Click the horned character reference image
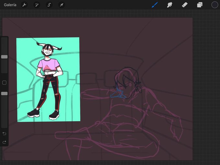 pyautogui.click(x=49, y=80)
